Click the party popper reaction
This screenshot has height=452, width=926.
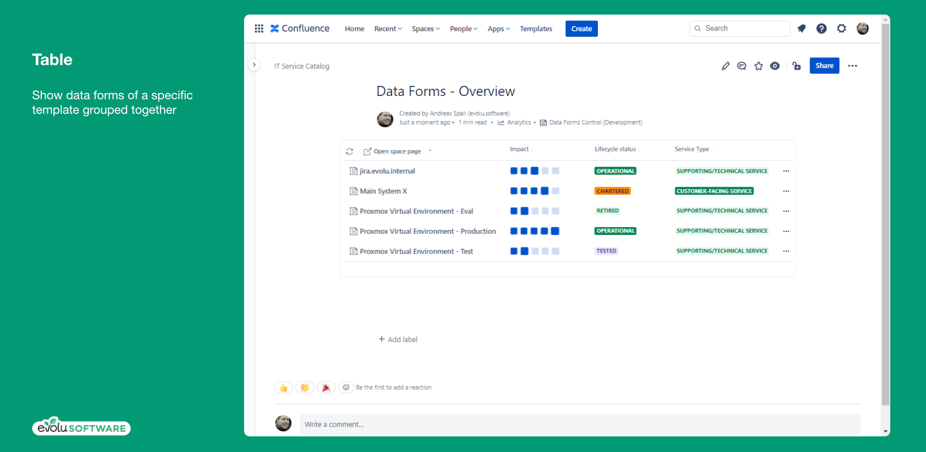[x=326, y=387]
